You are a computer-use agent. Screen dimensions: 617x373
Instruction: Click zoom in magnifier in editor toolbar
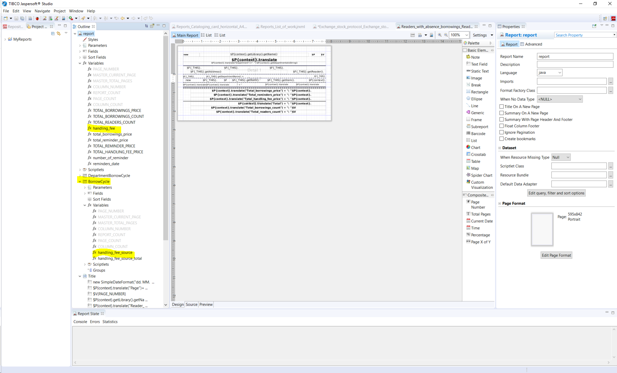pos(440,35)
